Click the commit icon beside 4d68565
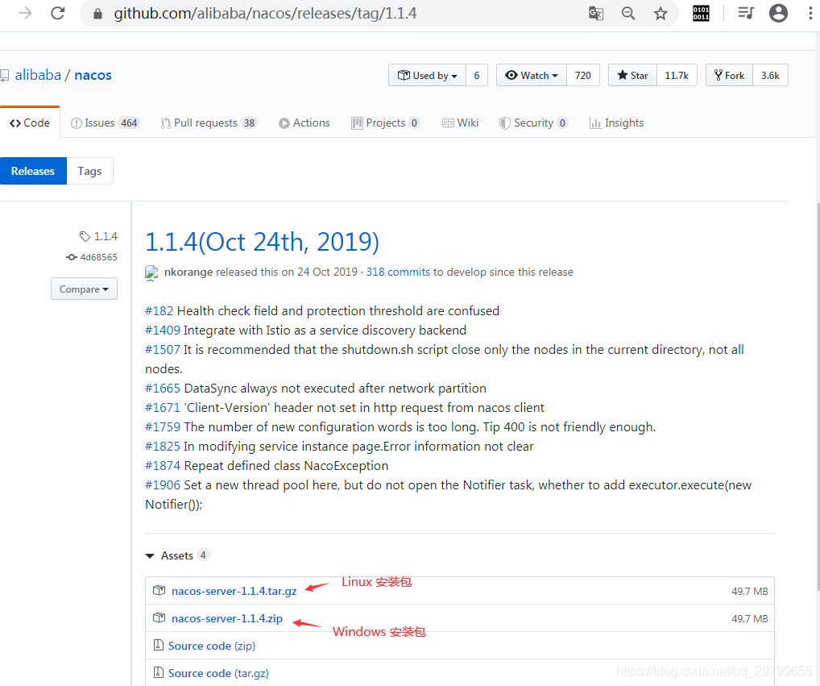This screenshot has height=686, width=820. pyautogui.click(x=72, y=257)
